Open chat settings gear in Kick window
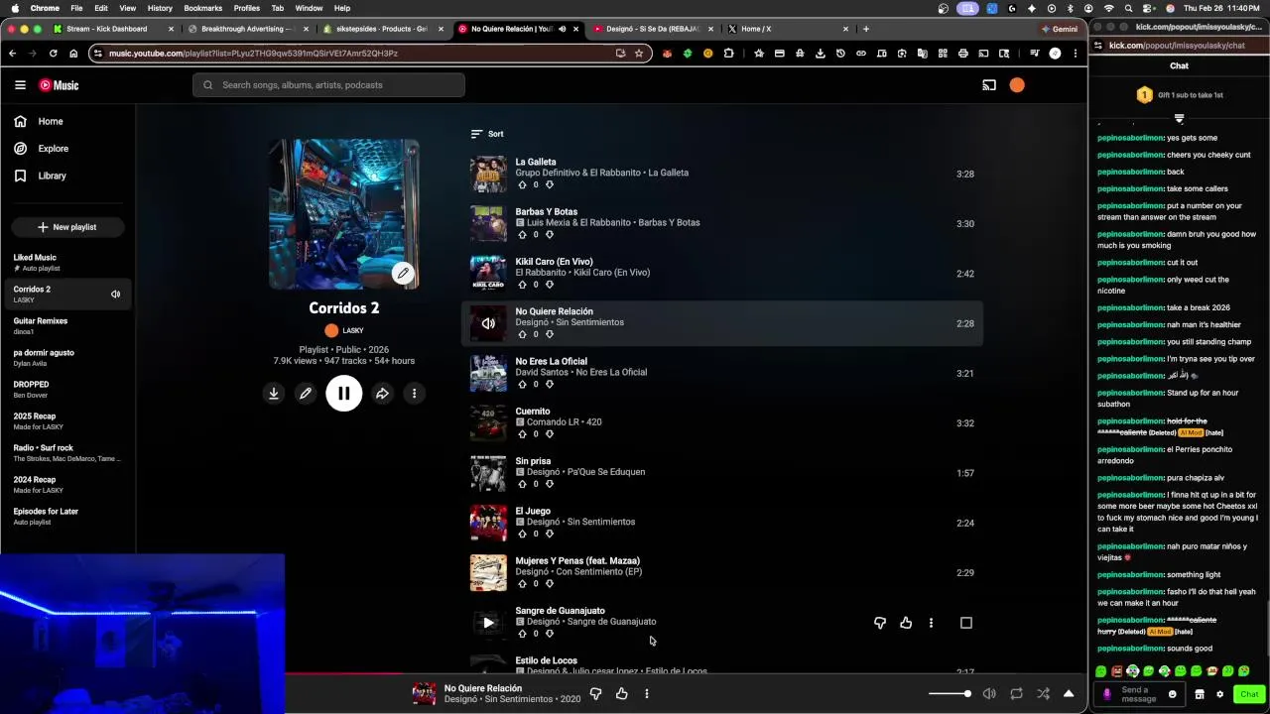 pyautogui.click(x=1219, y=694)
